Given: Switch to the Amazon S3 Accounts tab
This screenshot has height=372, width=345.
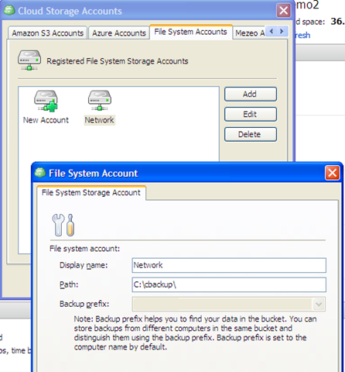Looking at the screenshot, I should pos(48,33).
